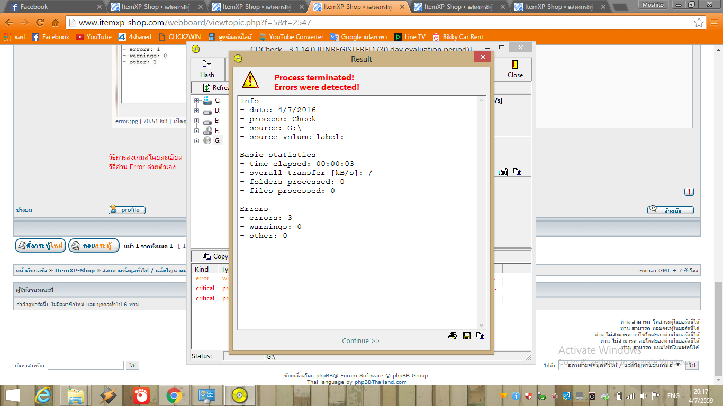Expand the D: drive tree node
Image resolution: width=723 pixels, height=406 pixels.
(x=197, y=111)
